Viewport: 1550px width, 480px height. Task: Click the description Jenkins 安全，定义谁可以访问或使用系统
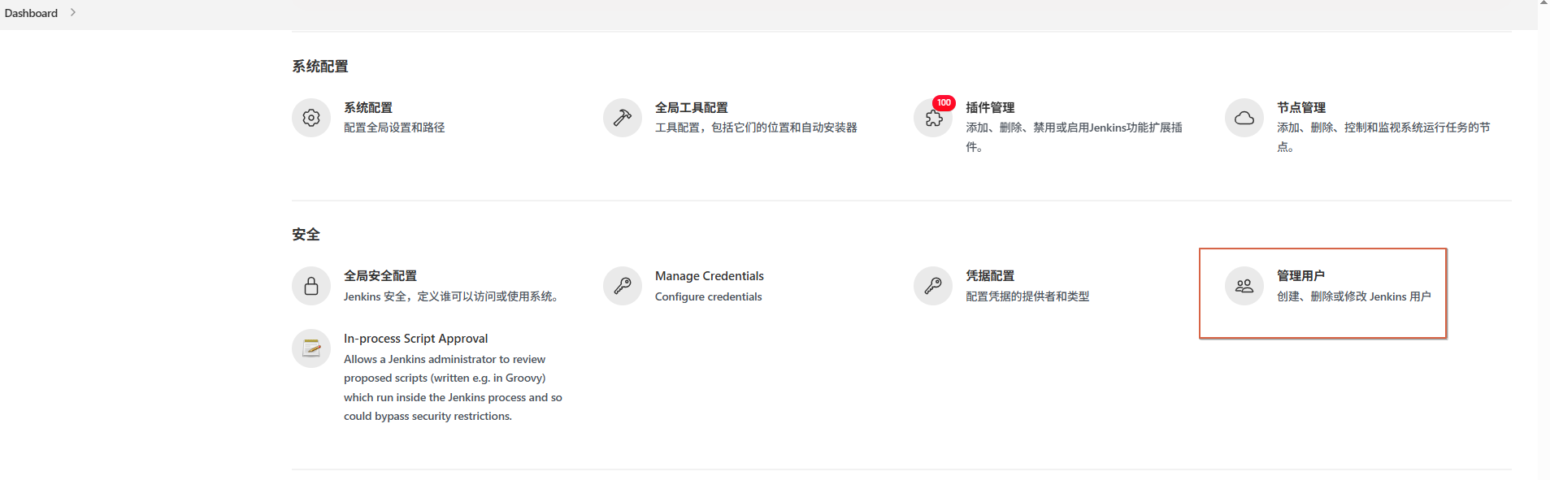click(x=451, y=296)
